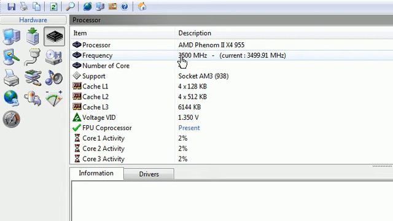Open the Voltage and temperature gauge icon

point(54,98)
